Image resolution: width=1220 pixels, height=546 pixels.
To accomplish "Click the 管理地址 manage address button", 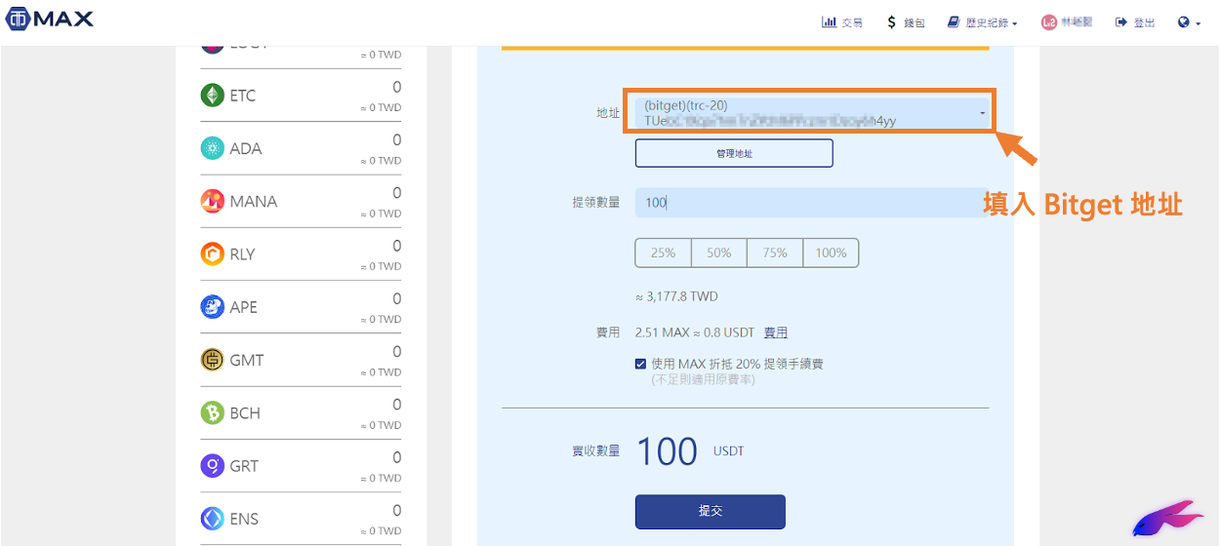I will 734,153.
